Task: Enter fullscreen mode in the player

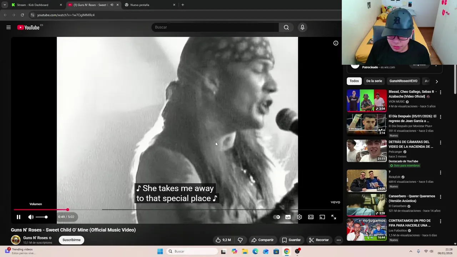Action: 334,217
